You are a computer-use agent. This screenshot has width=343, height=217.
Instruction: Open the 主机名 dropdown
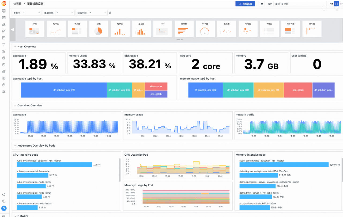[32, 13]
